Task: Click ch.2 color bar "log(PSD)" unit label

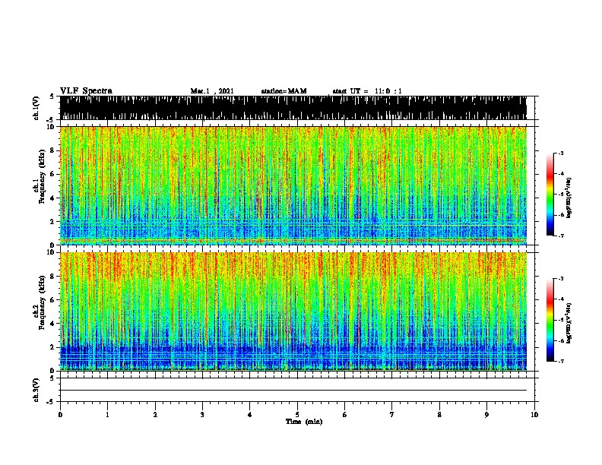Action: 569,324
